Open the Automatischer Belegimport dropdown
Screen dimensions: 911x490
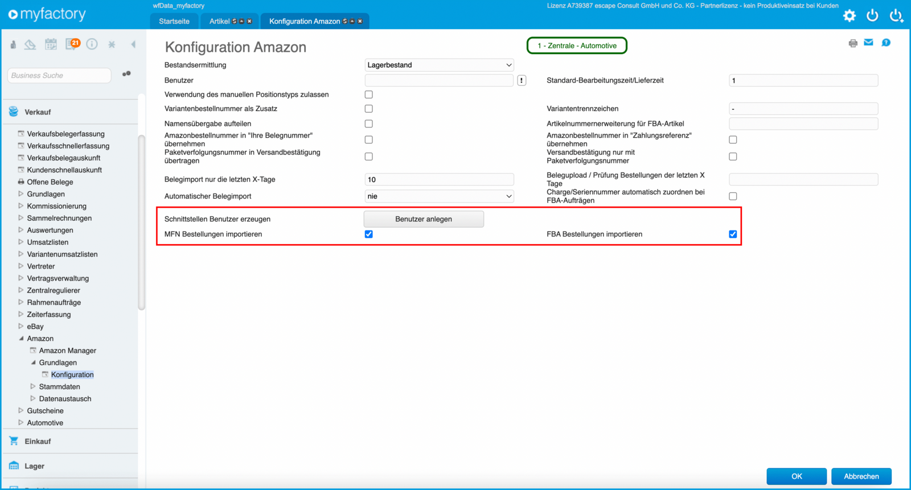(x=439, y=196)
